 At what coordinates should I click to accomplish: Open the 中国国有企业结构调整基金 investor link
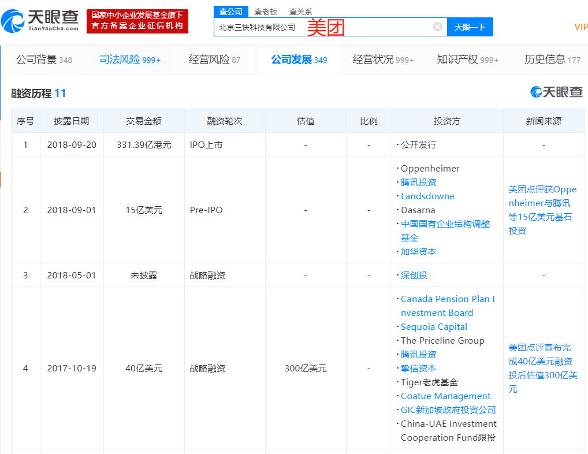click(x=445, y=230)
